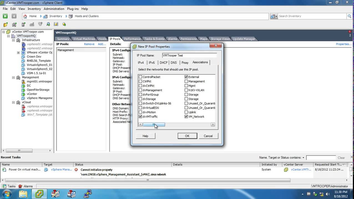Viewport: 354px width, 199px height.
Task: Switch to the IPv4 tab in the dialog
Action: point(141,63)
